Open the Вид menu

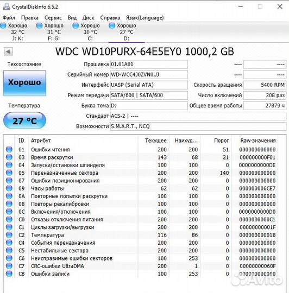[72, 18]
